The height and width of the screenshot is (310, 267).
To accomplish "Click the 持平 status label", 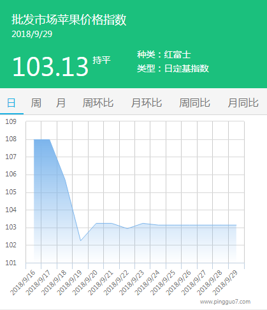I will click(x=101, y=60).
